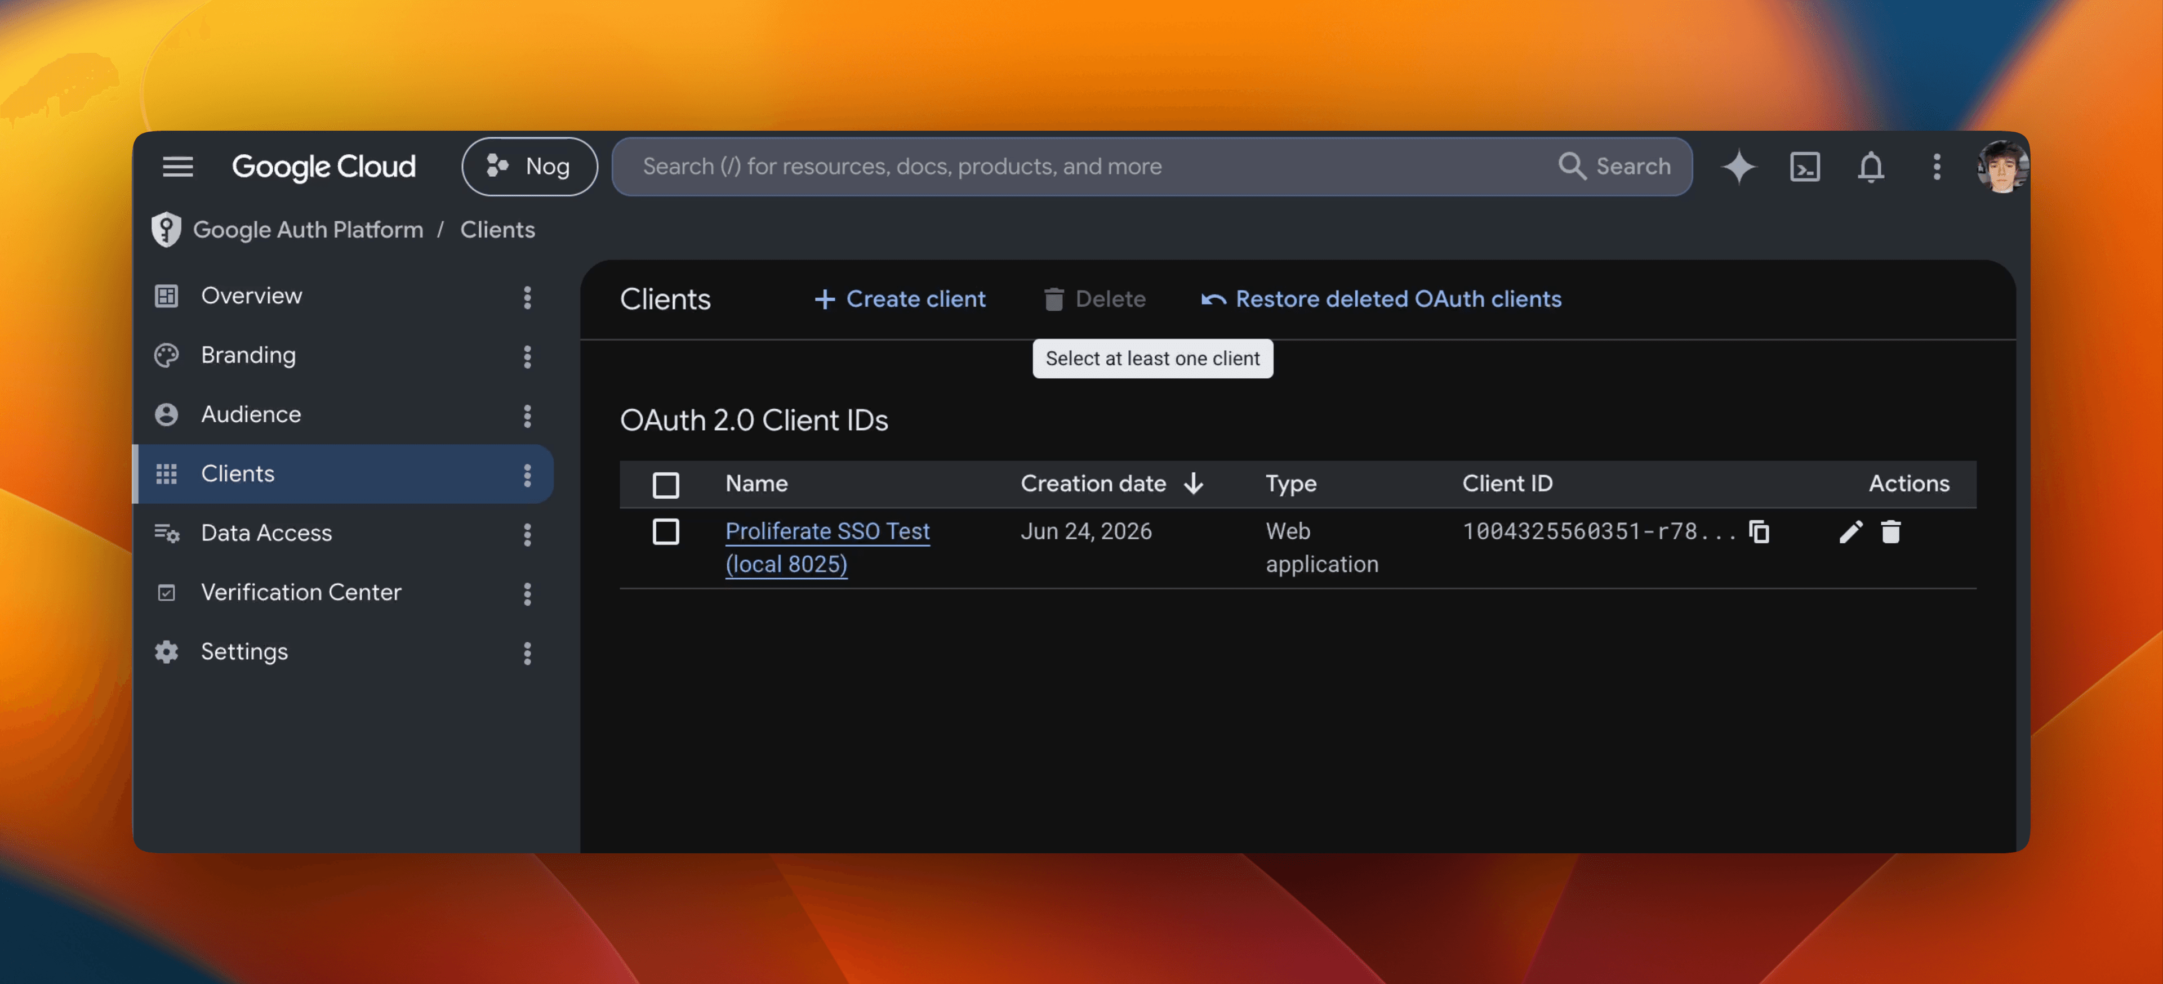Image resolution: width=2163 pixels, height=984 pixels.
Task: Click the Creation date sort arrow
Action: [x=1193, y=483]
